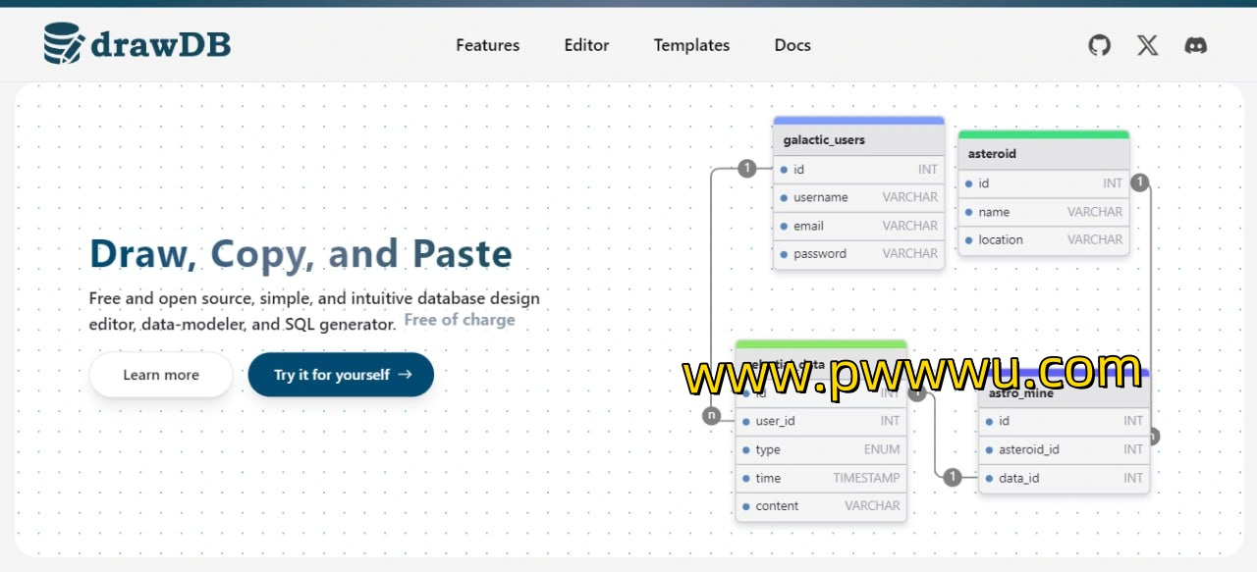Click asteroid_id field in astro_mine table

(1064, 449)
